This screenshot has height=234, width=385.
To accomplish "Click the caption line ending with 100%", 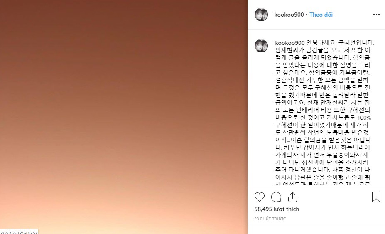I will 323,118.
